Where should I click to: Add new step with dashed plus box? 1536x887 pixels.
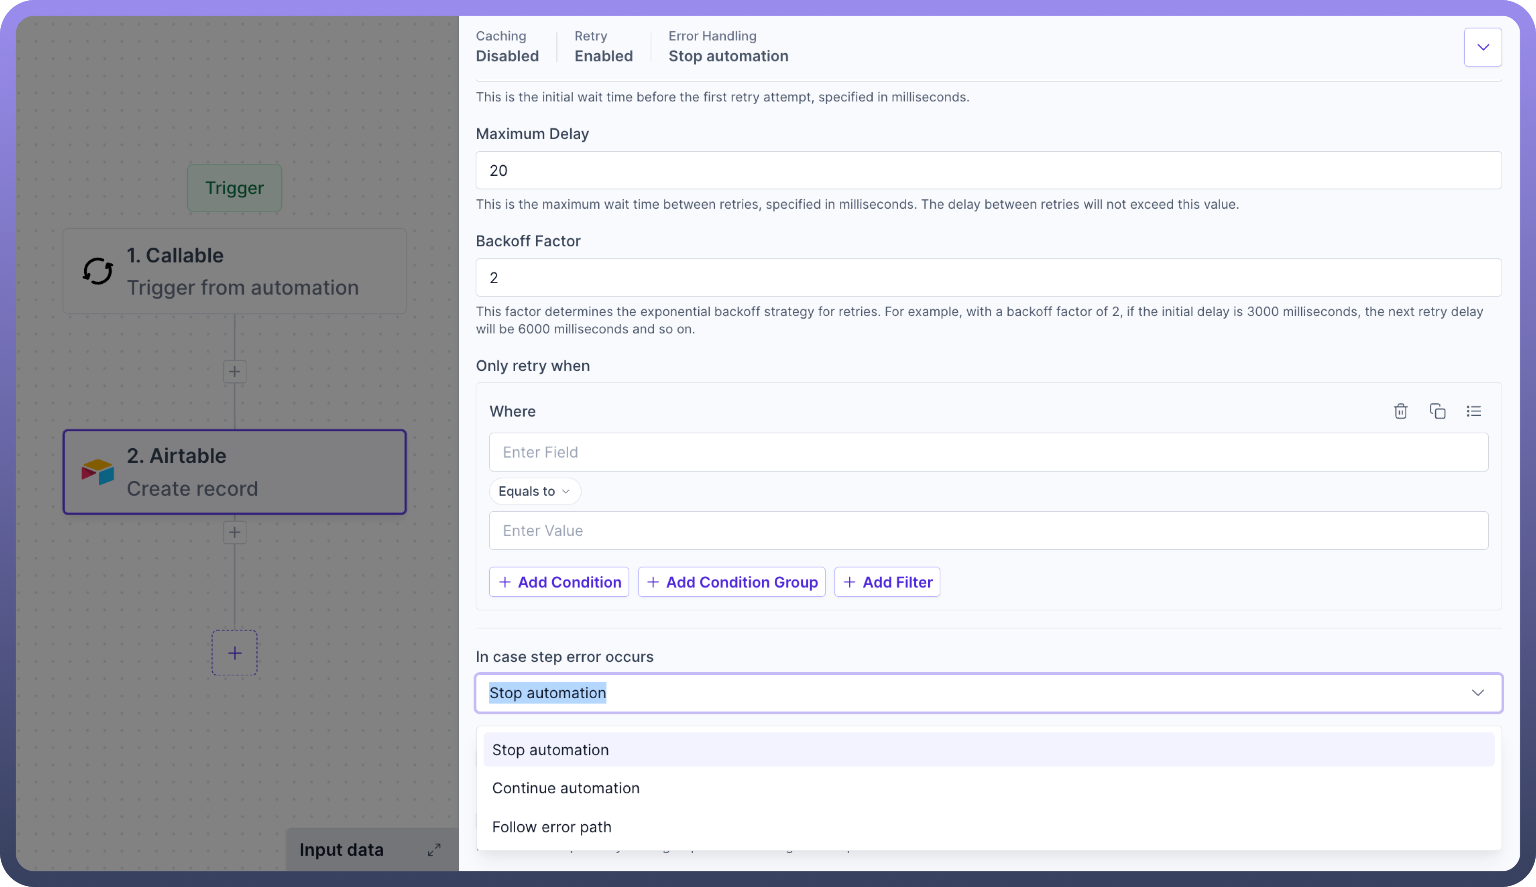coord(235,653)
